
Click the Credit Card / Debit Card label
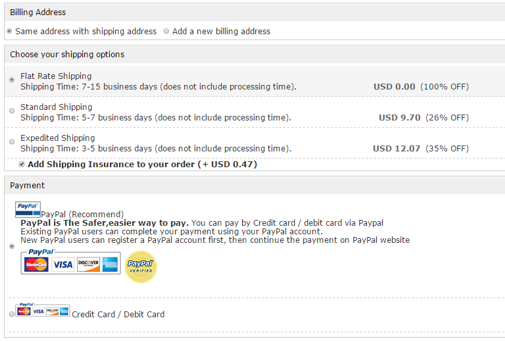(118, 314)
